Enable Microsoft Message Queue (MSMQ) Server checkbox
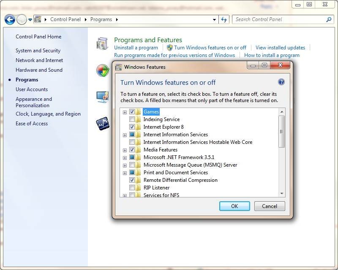This screenshot has width=338, height=270. click(132, 165)
